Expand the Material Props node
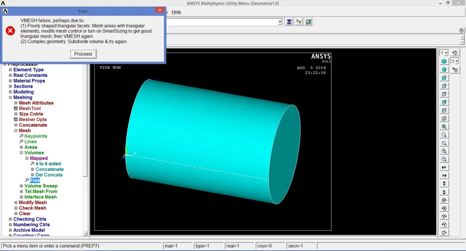This screenshot has width=466, height=251. (x=11, y=81)
